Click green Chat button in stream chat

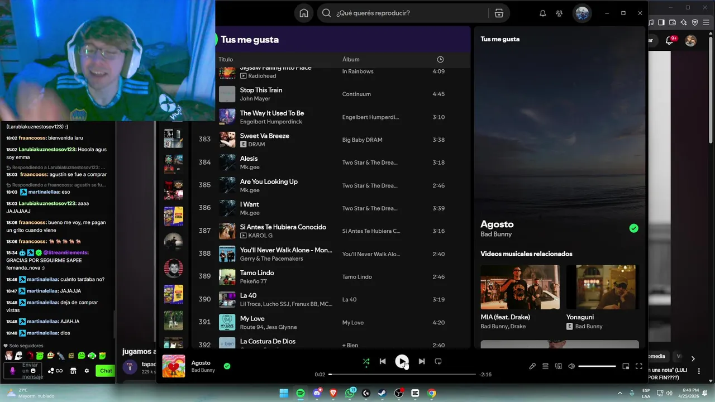106,371
